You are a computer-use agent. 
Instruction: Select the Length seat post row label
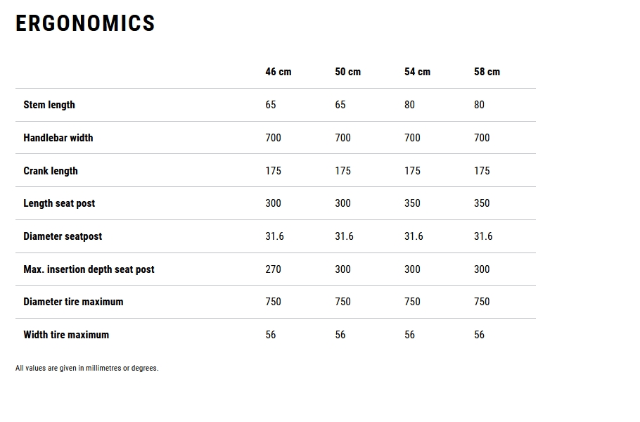coord(59,203)
